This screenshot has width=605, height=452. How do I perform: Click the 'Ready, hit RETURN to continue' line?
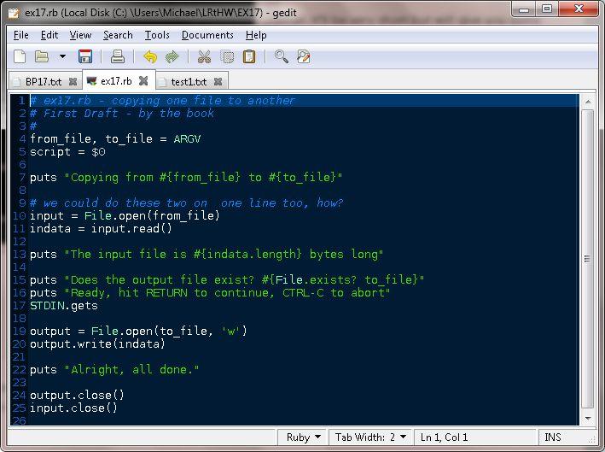click(x=210, y=293)
